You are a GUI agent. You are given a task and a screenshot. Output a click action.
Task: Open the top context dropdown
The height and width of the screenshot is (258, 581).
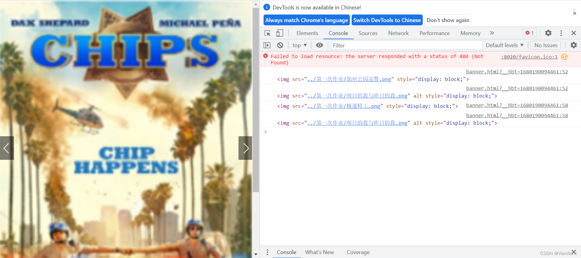coord(300,45)
